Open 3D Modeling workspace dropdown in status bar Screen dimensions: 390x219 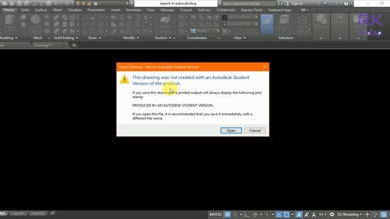(349, 214)
